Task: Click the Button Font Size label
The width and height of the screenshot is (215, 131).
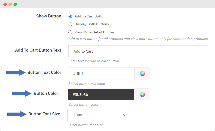Action: [x=44, y=114]
